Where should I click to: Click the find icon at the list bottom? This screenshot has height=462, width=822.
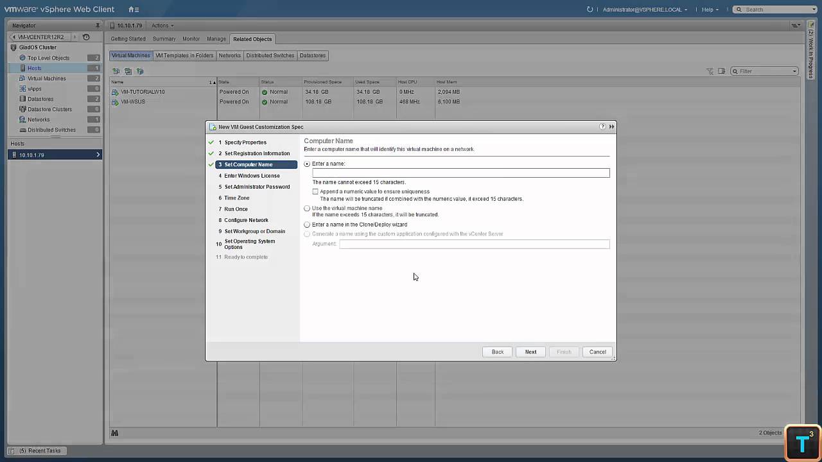click(x=114, y=433)
